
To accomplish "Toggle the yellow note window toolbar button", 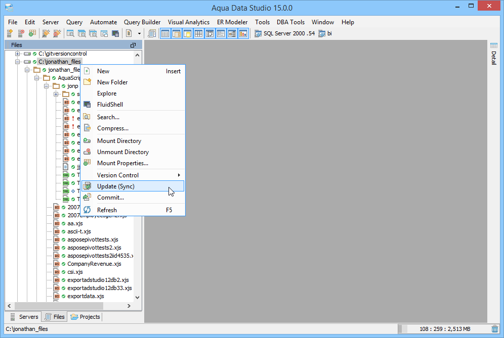I will click(x=188, y=33).
